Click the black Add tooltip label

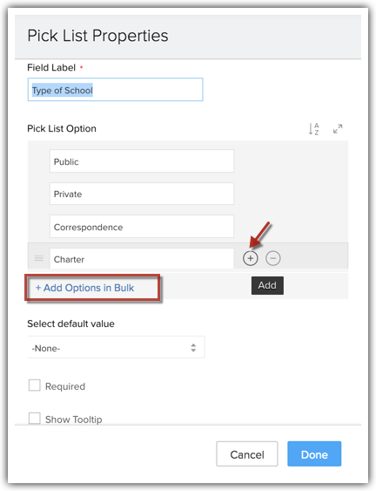click(267, 285)
